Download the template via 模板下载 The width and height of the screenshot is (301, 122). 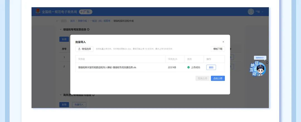point(218,49)
